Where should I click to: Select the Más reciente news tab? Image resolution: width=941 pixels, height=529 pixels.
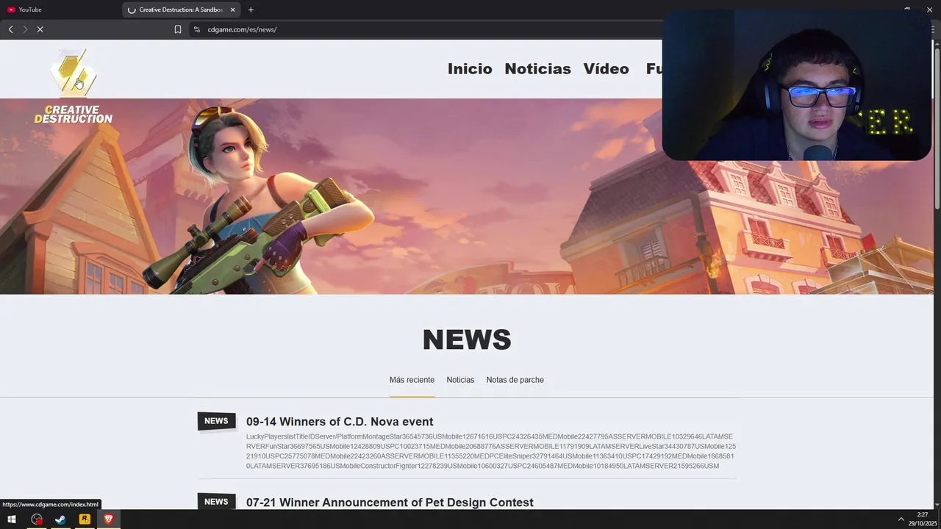[x=412, y=380]
